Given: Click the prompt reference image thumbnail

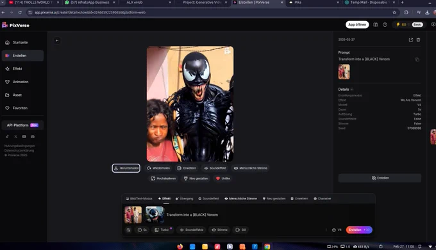Looking at the screenshot, I should pos(344,72).
